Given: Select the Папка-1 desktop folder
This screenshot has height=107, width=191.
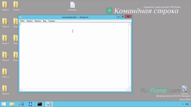Looking at the screenshot, I should pyautogui.click(x=5, y=6).
